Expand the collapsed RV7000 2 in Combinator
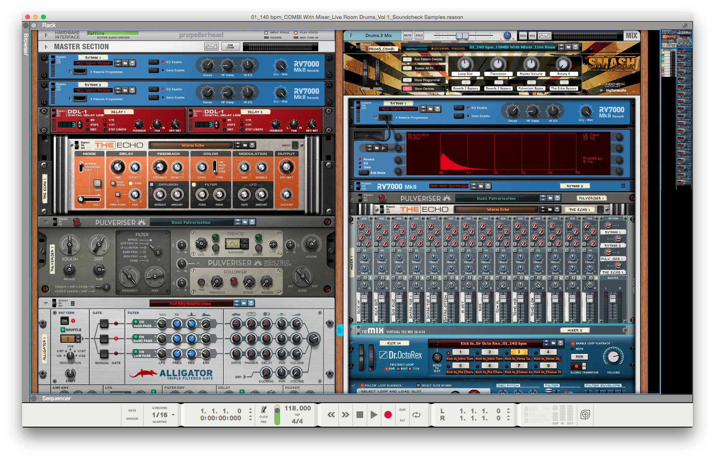 352,186
